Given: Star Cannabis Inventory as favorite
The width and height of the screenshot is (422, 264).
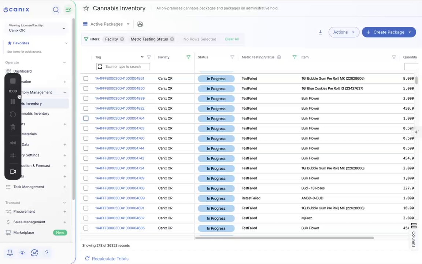Looking at the screenshot, I should [86, 8].
